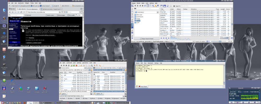This screenshot has height=104, width=261.
Task: Click Krusader toolbar refresh icon
Action: tap(69, 66)
